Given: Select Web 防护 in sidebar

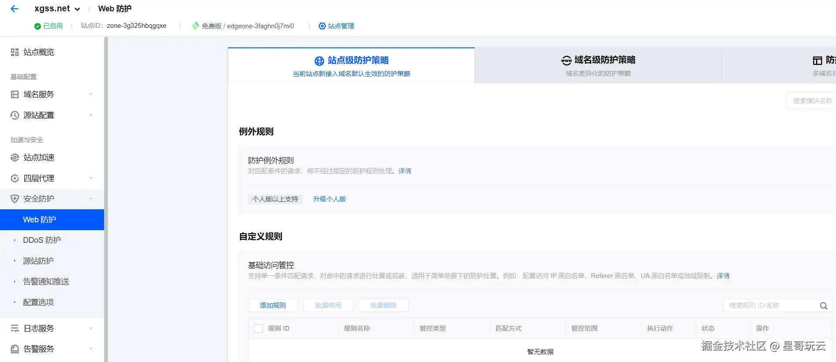Looking at the screenshot, I should pos(52,220).
